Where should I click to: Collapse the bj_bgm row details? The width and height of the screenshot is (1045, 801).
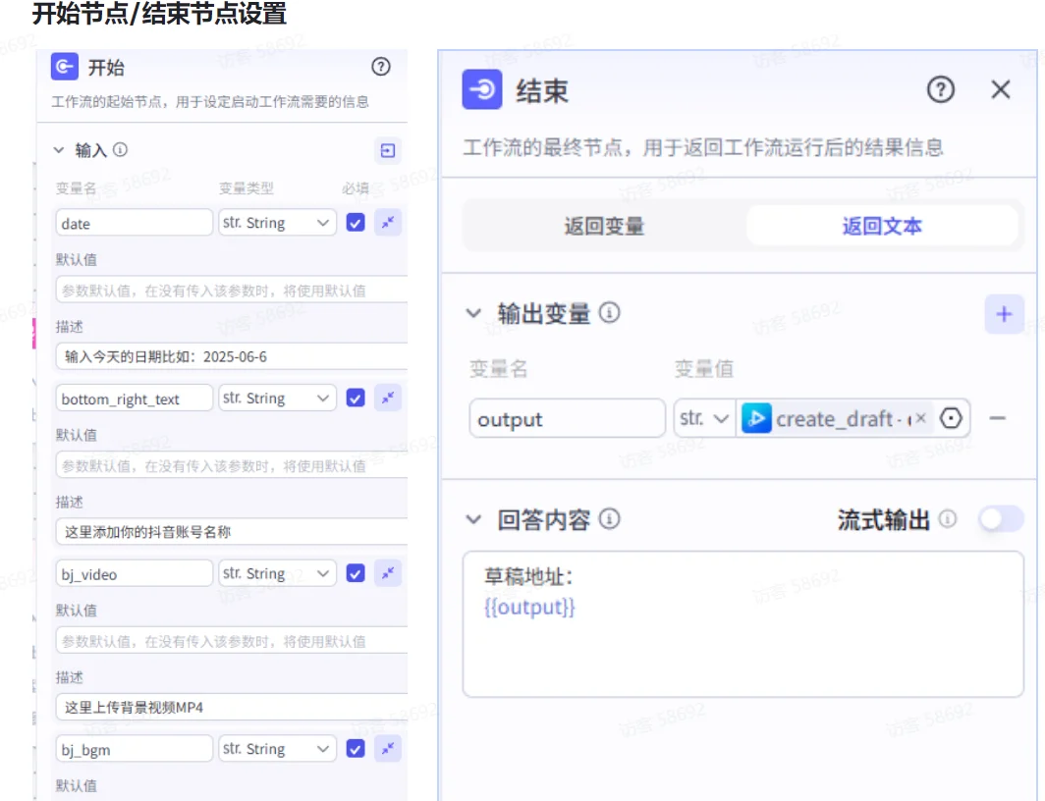[x=388, y=748]
